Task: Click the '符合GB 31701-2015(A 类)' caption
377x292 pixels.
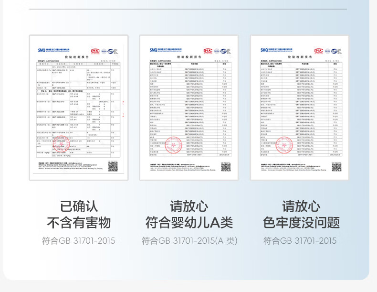Action: (x=189, y=241)
